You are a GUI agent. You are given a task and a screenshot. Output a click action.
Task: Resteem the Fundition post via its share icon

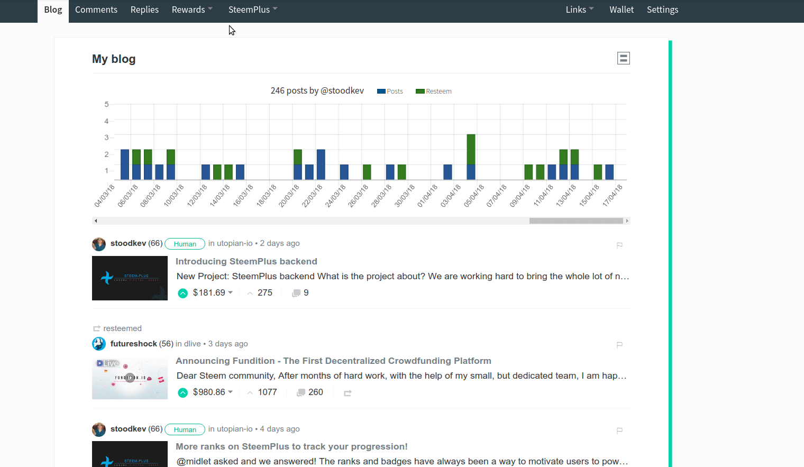tap(348, 393)
